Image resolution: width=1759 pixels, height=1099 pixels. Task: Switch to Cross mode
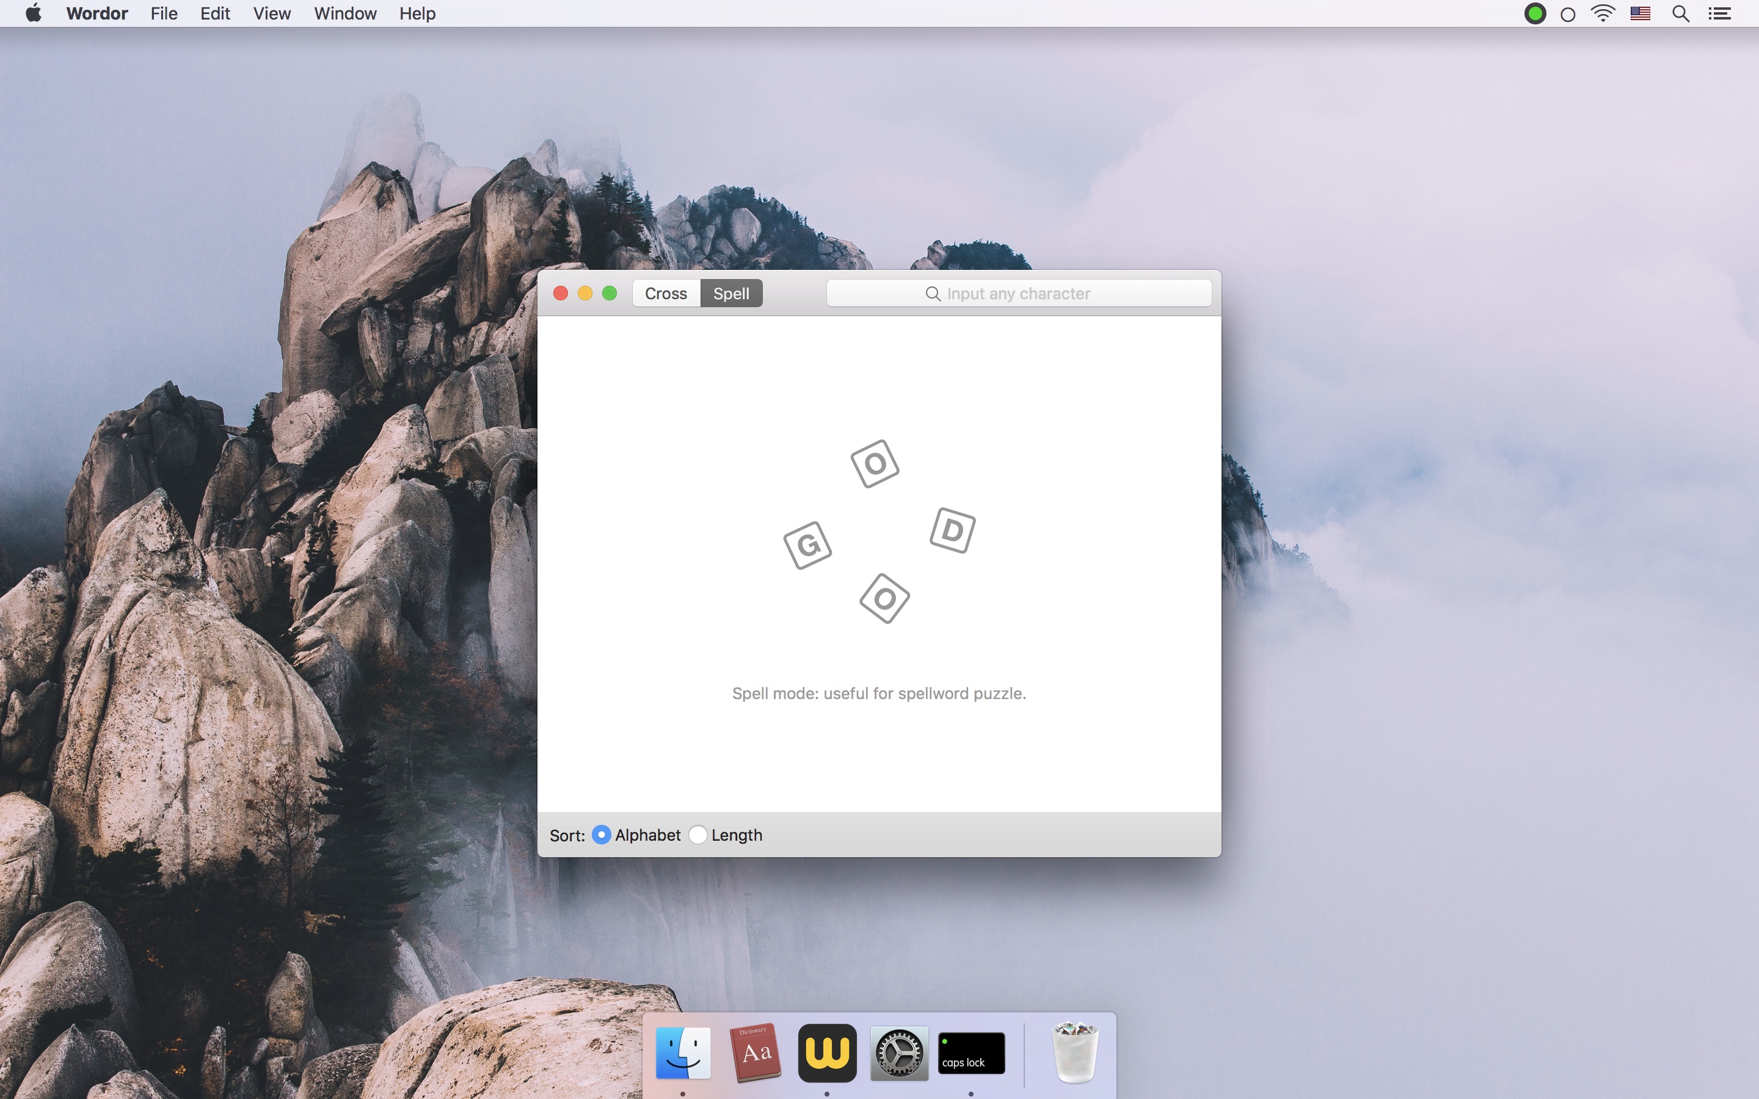(666, 294)
